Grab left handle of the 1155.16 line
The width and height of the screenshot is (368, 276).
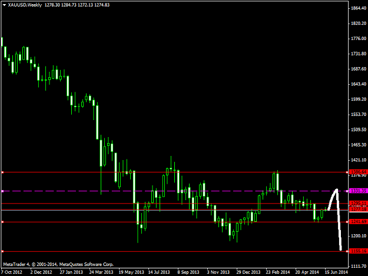[2, 251]
